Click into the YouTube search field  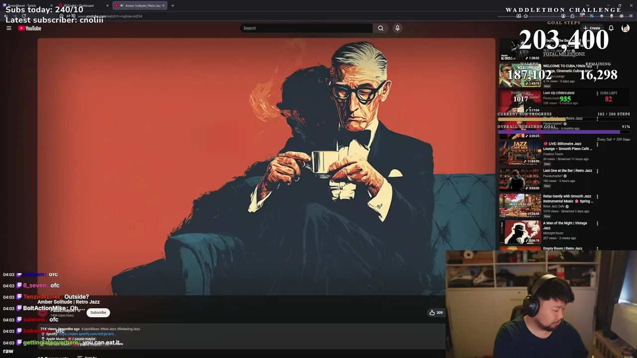pos(306,28)
